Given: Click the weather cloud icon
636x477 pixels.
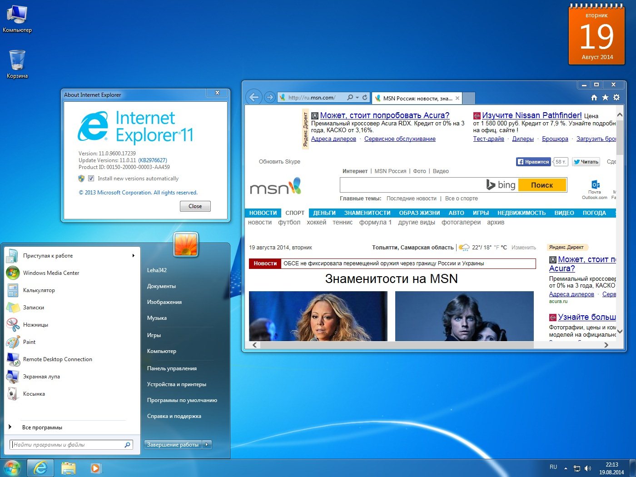Looking at the screenshot, I should click(x=464, y=248).
